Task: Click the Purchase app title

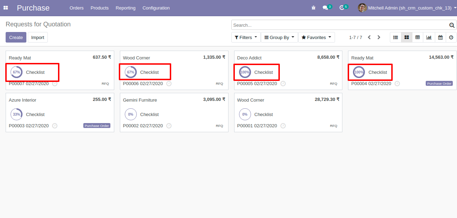Action: click(x=33, y=8)
